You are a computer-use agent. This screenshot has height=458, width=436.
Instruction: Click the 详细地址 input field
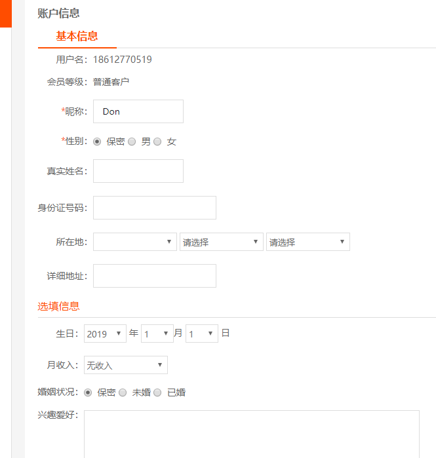click(x=155, y=276)
